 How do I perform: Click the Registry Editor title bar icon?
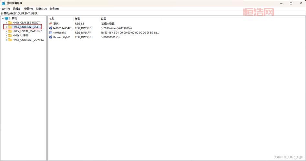click(4, 3)
